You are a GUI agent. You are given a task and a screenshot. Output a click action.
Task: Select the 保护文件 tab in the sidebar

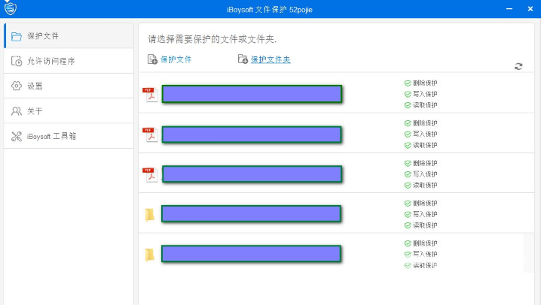[68, 36]
